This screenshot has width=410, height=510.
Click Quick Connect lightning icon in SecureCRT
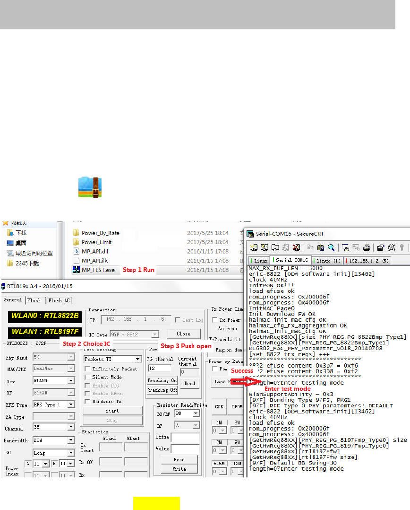pos(265,247)
